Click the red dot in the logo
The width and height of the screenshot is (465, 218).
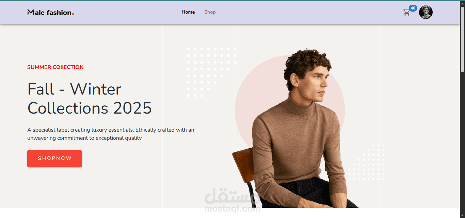73,14
